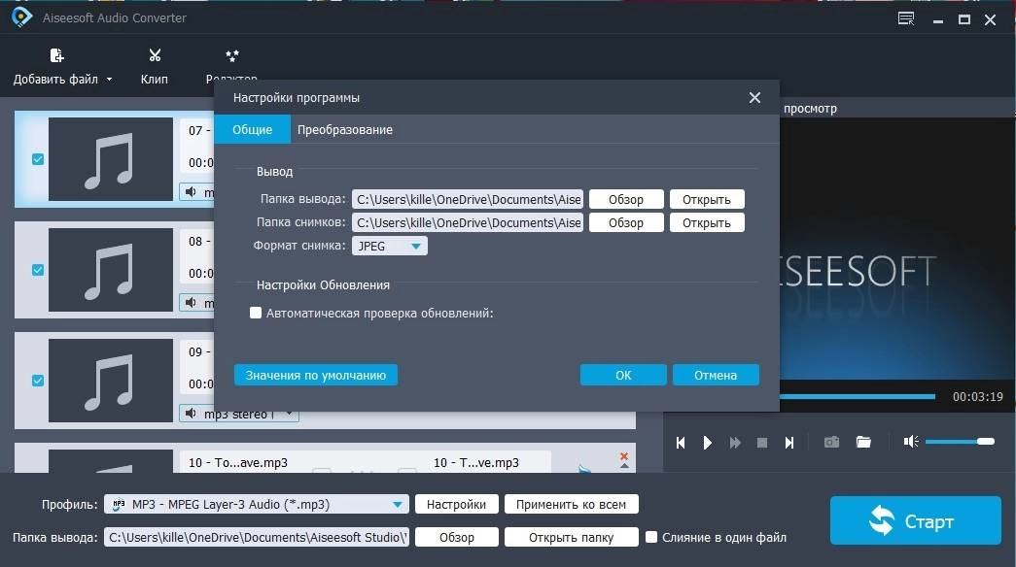Open the Profile MP3 format dropdown

pos(257,504)
